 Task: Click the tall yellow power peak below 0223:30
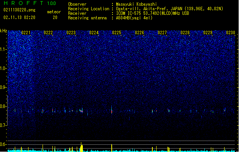[x=82, y=147]
